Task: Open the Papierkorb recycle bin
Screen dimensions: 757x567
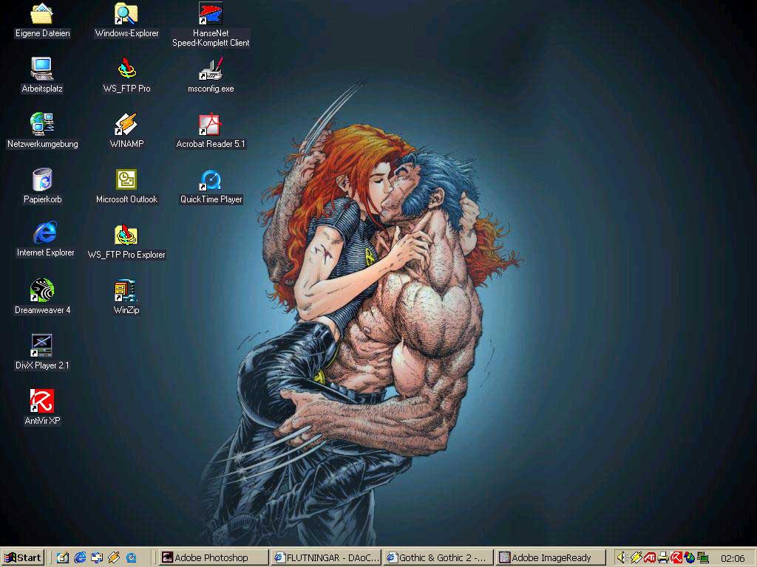Action: point(42,180)
